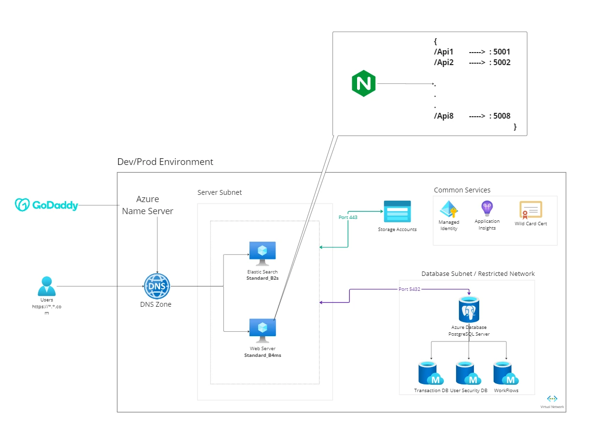Select the Common Services heading
Screen dimensions: 594x436
[462, 190]
